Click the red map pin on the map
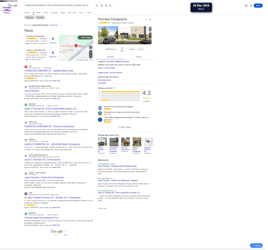Image resolution: width=268 pixels, height=250 pixels. [x=76, y=46]
